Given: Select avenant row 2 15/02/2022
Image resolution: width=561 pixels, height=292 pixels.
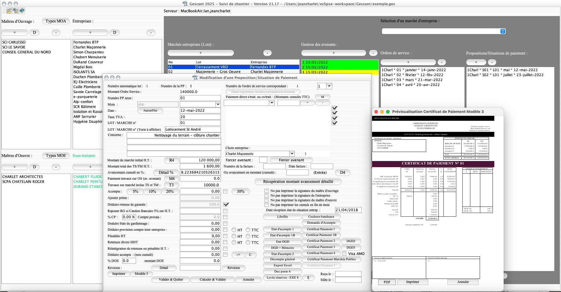Looking at the screenshot, I should click(340, 67).
